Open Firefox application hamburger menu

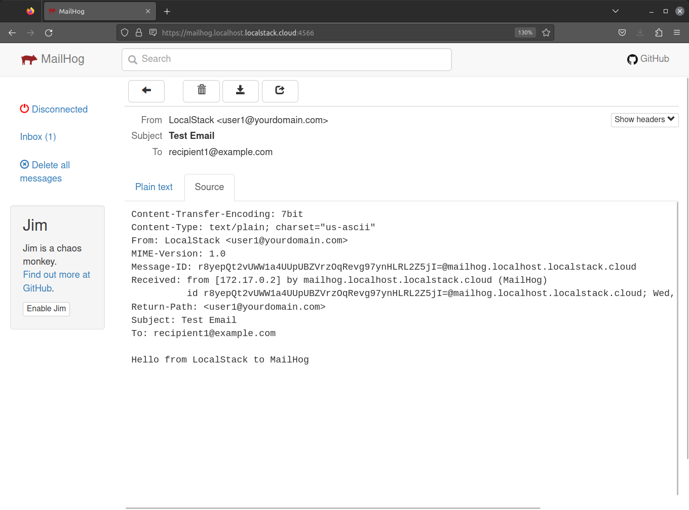coord(677,33)
